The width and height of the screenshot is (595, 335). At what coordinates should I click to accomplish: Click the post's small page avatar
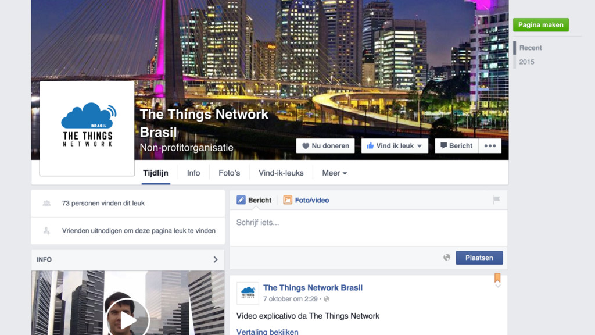(x=248, y=293)
